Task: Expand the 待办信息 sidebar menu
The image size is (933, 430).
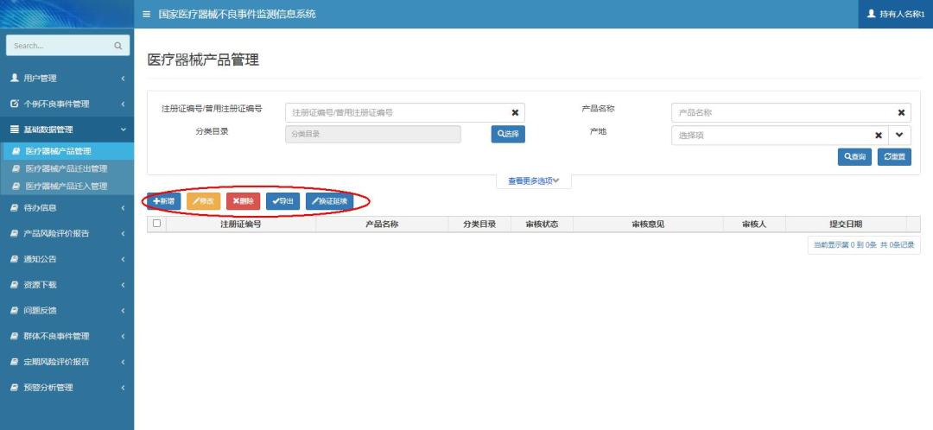Action: [67, 208]
